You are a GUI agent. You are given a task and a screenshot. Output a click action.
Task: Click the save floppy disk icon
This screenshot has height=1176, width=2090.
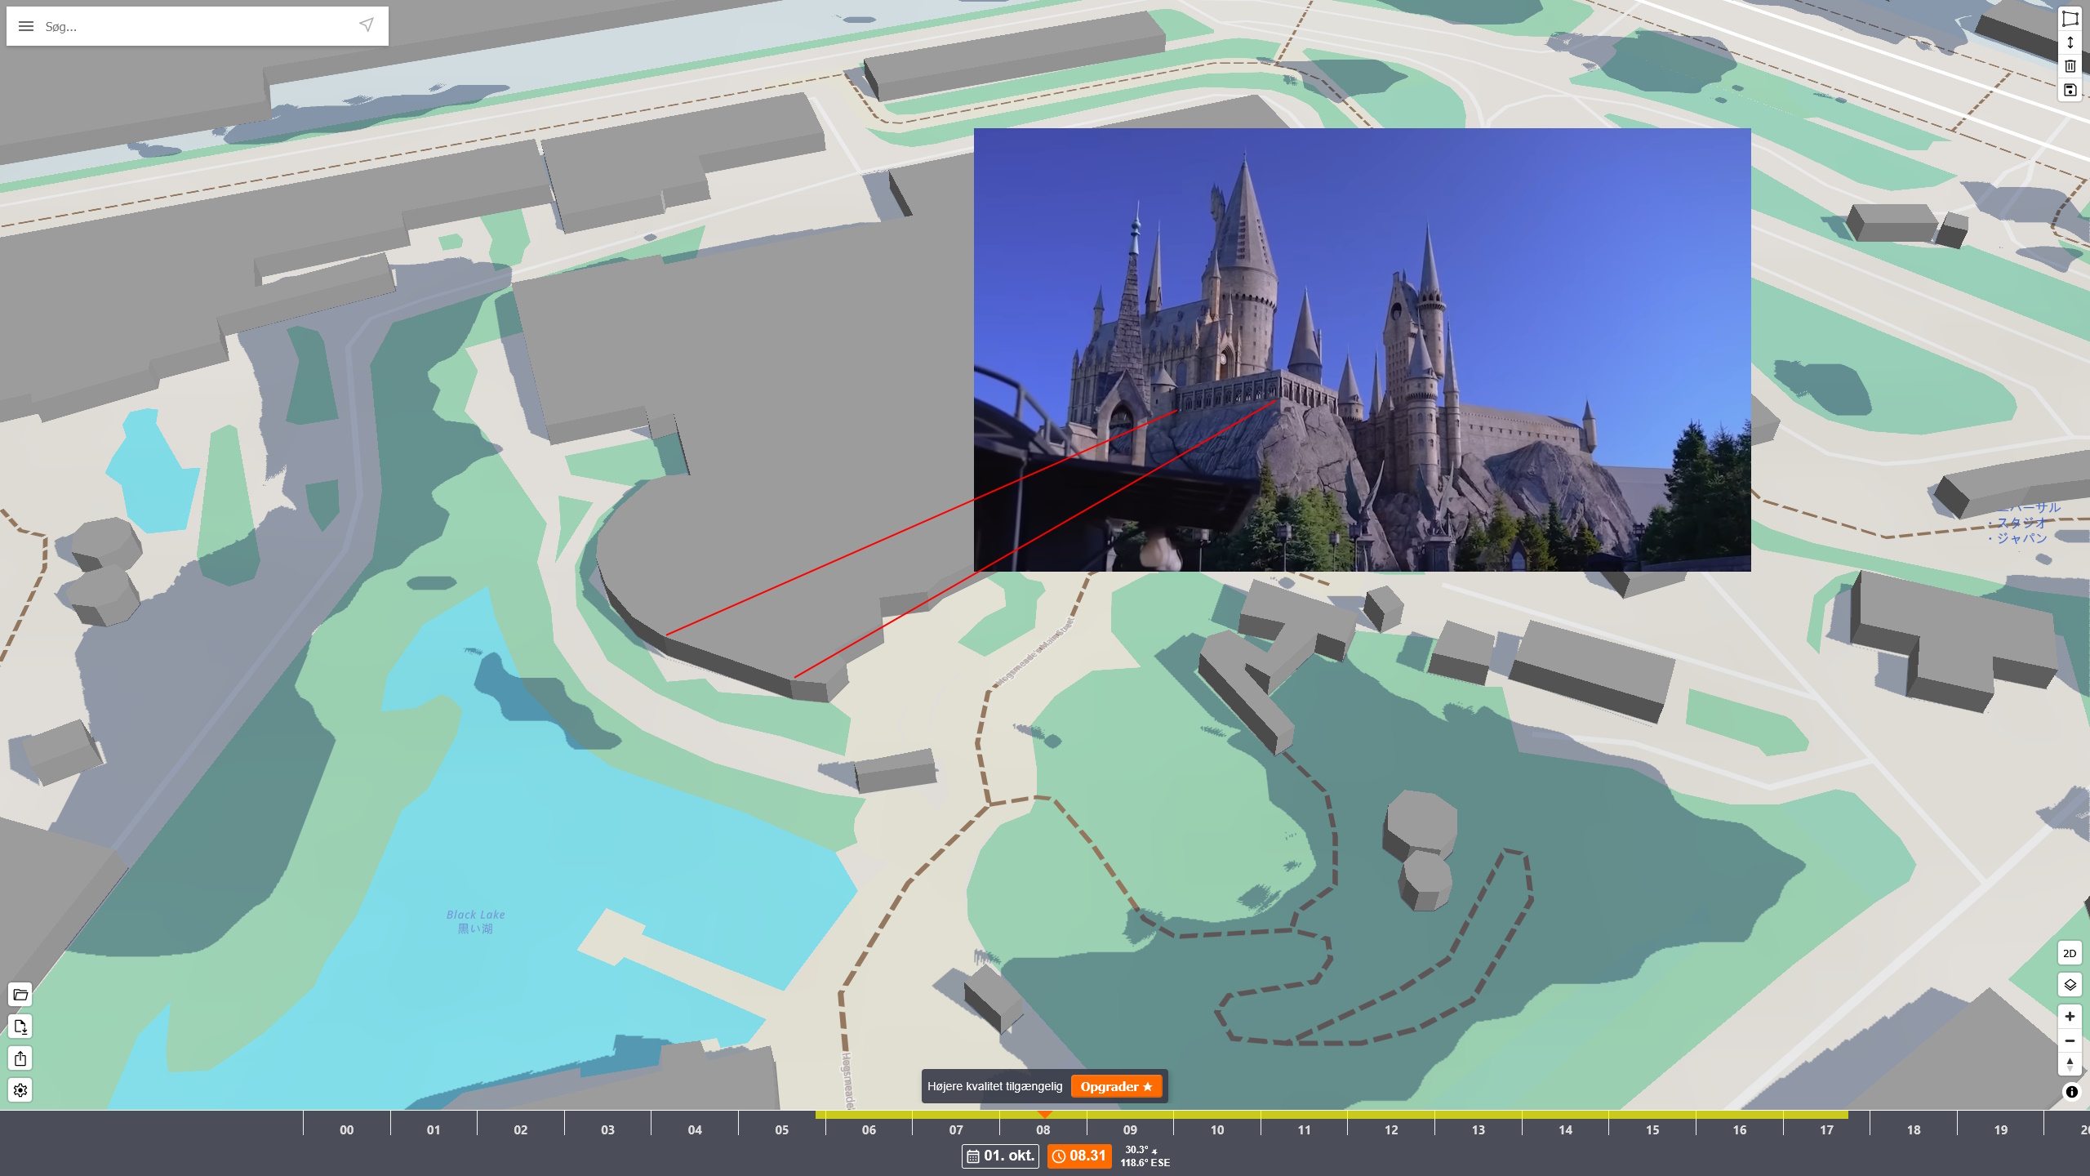[2070, 90]
